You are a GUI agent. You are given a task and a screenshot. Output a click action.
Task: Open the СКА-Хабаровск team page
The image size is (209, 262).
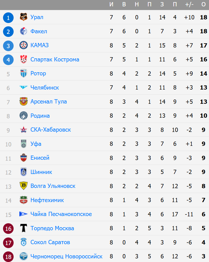tap(51, 130)
